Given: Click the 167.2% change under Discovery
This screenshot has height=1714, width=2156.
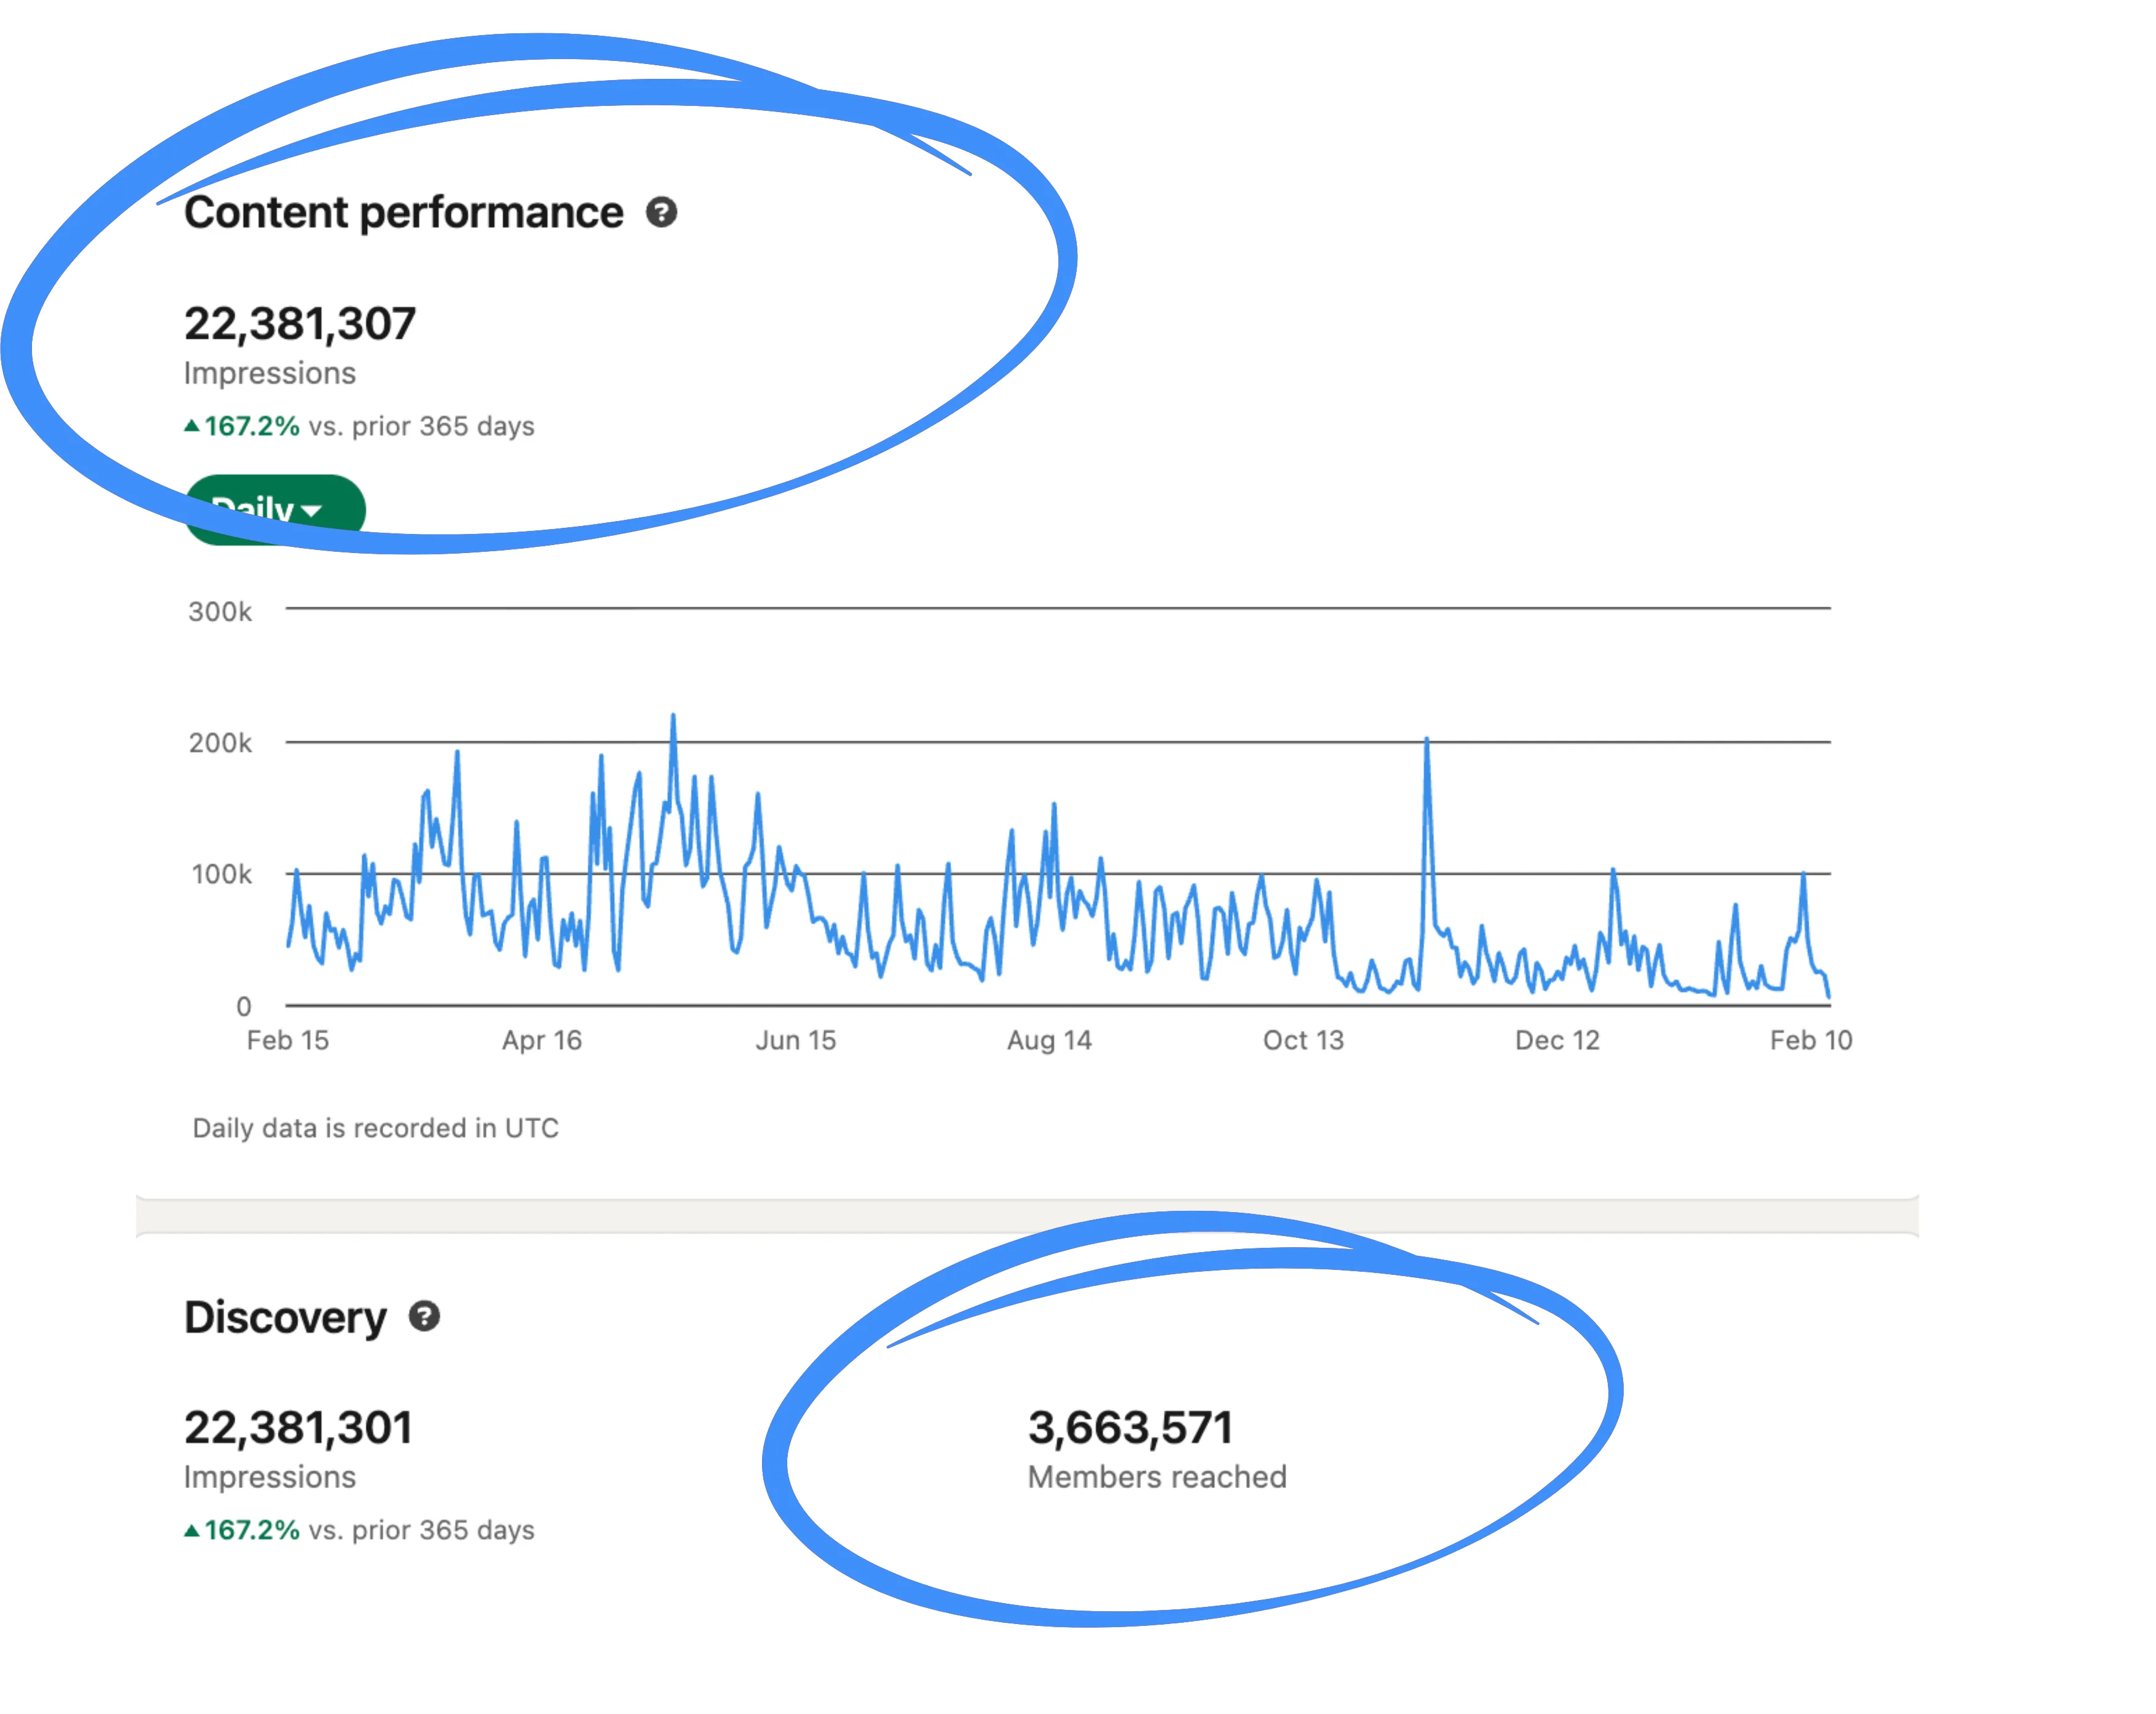Looking at the screenshot, I should click(x=252, y=1530).
